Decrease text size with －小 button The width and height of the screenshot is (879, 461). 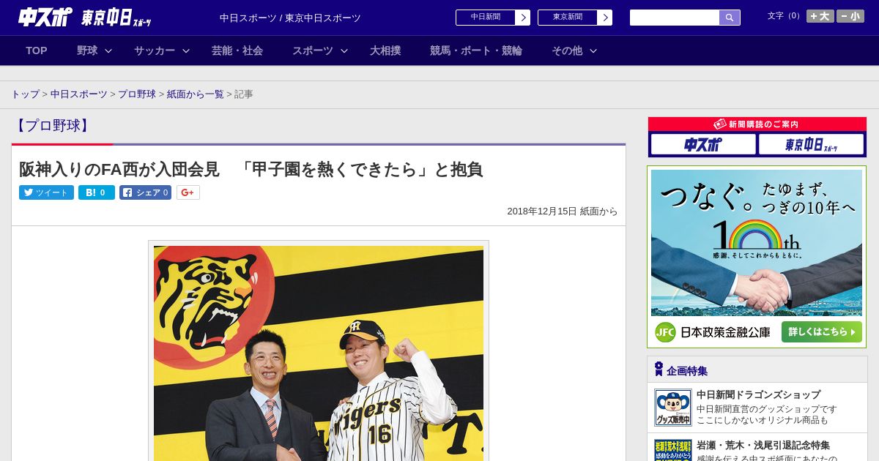(x=850, y=16)
